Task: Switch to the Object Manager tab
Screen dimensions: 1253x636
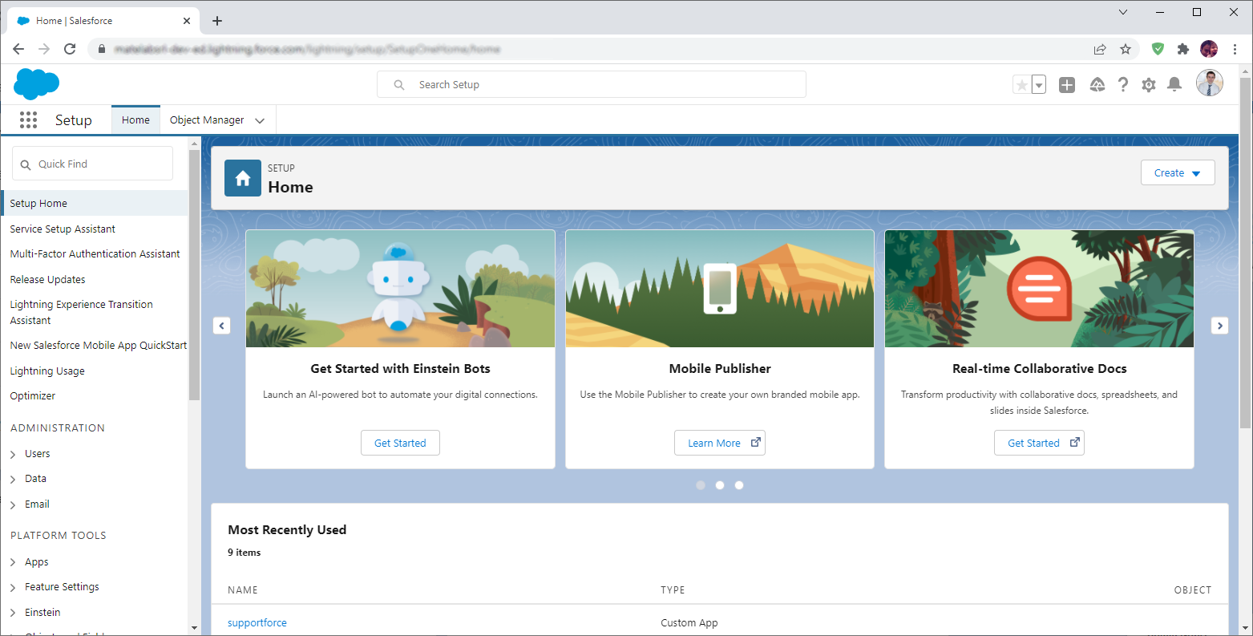Action: (x=207, y=120)
